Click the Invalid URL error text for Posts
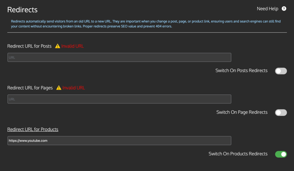Screen dimensions: 294x171 (73, 46)
